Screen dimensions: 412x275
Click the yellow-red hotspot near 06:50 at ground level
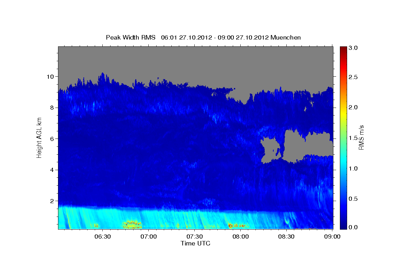pyautogui.click(x=132, y=224)
